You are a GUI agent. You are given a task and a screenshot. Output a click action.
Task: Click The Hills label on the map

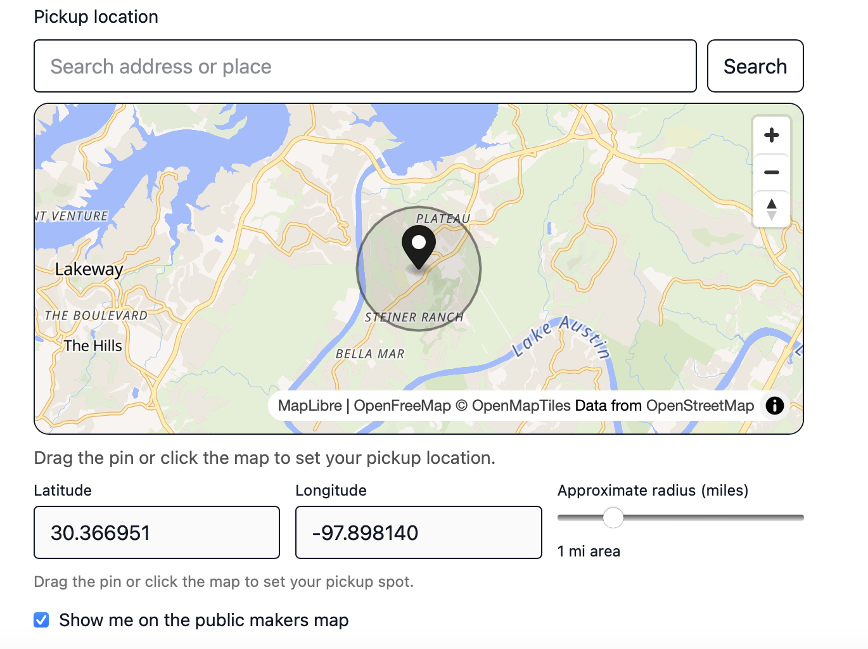[x=93, y=345]
